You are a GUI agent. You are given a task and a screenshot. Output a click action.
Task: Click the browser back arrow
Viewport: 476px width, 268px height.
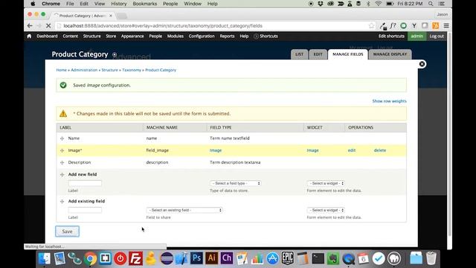coord(30,26)
